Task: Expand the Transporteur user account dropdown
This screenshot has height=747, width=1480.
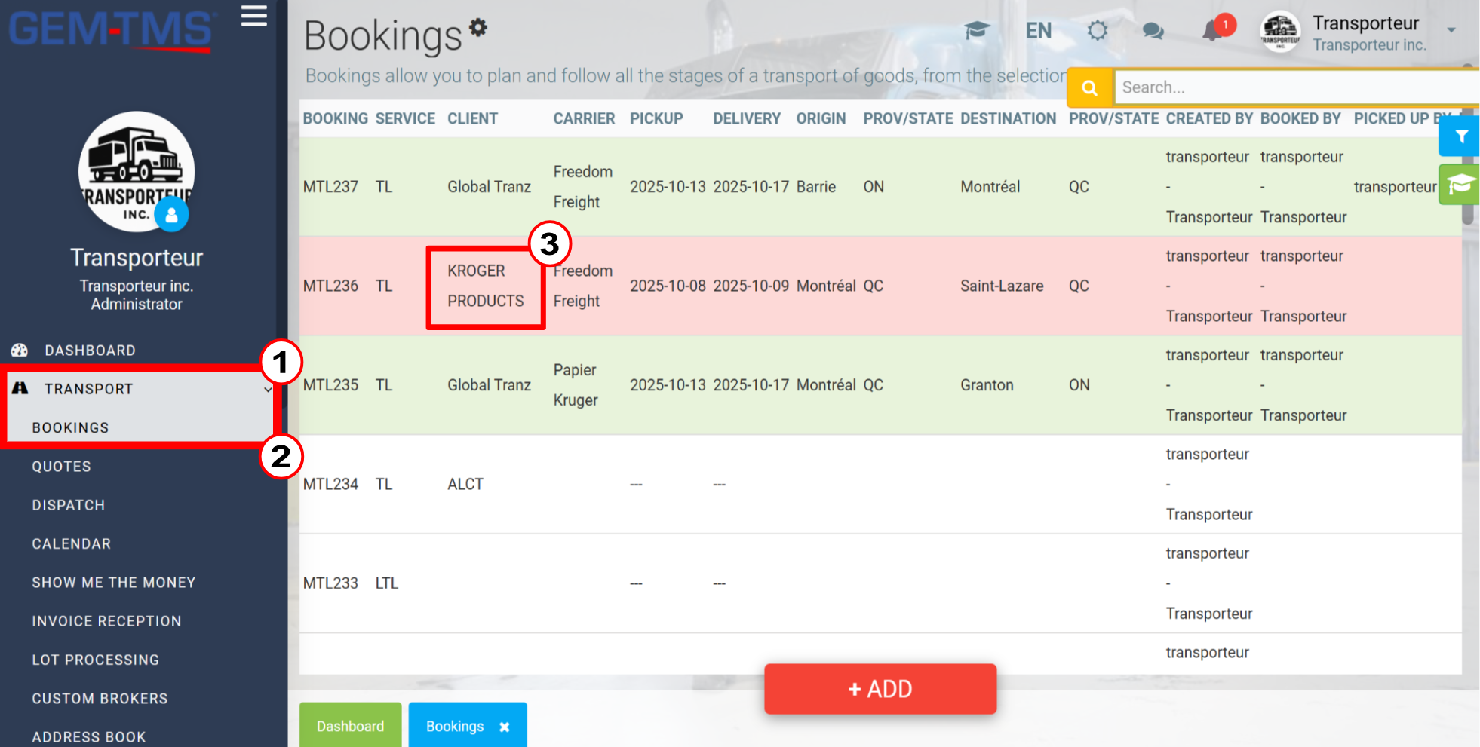Action: point(1451,31)
